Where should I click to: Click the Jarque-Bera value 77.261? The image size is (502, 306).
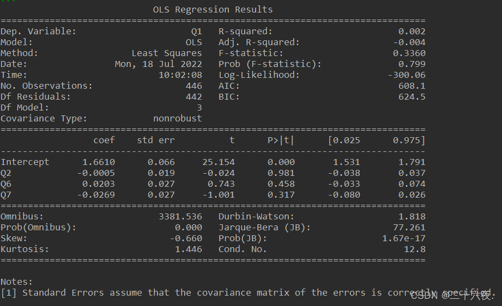pos(409,228)
